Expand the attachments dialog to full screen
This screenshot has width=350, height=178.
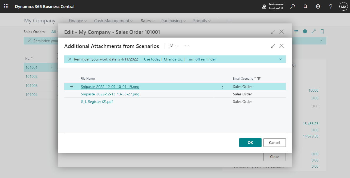point(273,46)
